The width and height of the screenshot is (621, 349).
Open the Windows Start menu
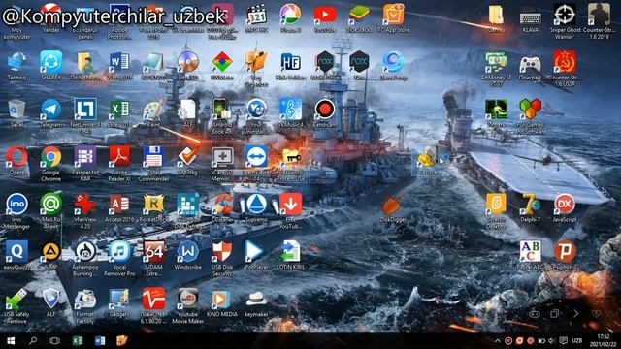[11, 340]
